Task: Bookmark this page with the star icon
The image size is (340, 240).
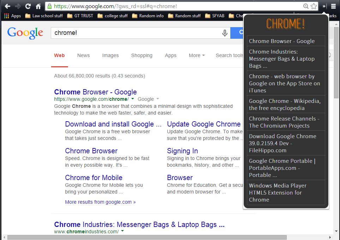Action: 314,6
